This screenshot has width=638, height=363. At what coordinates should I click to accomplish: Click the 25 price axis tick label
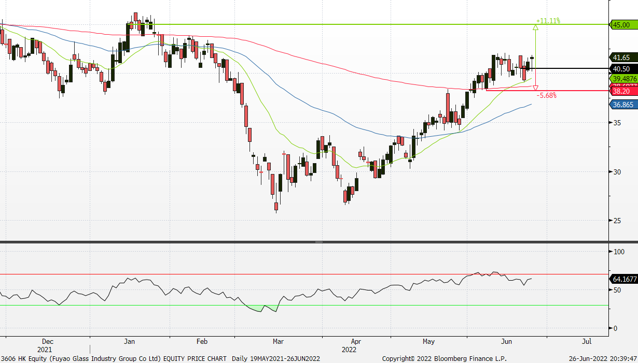(x=617, y=221)
